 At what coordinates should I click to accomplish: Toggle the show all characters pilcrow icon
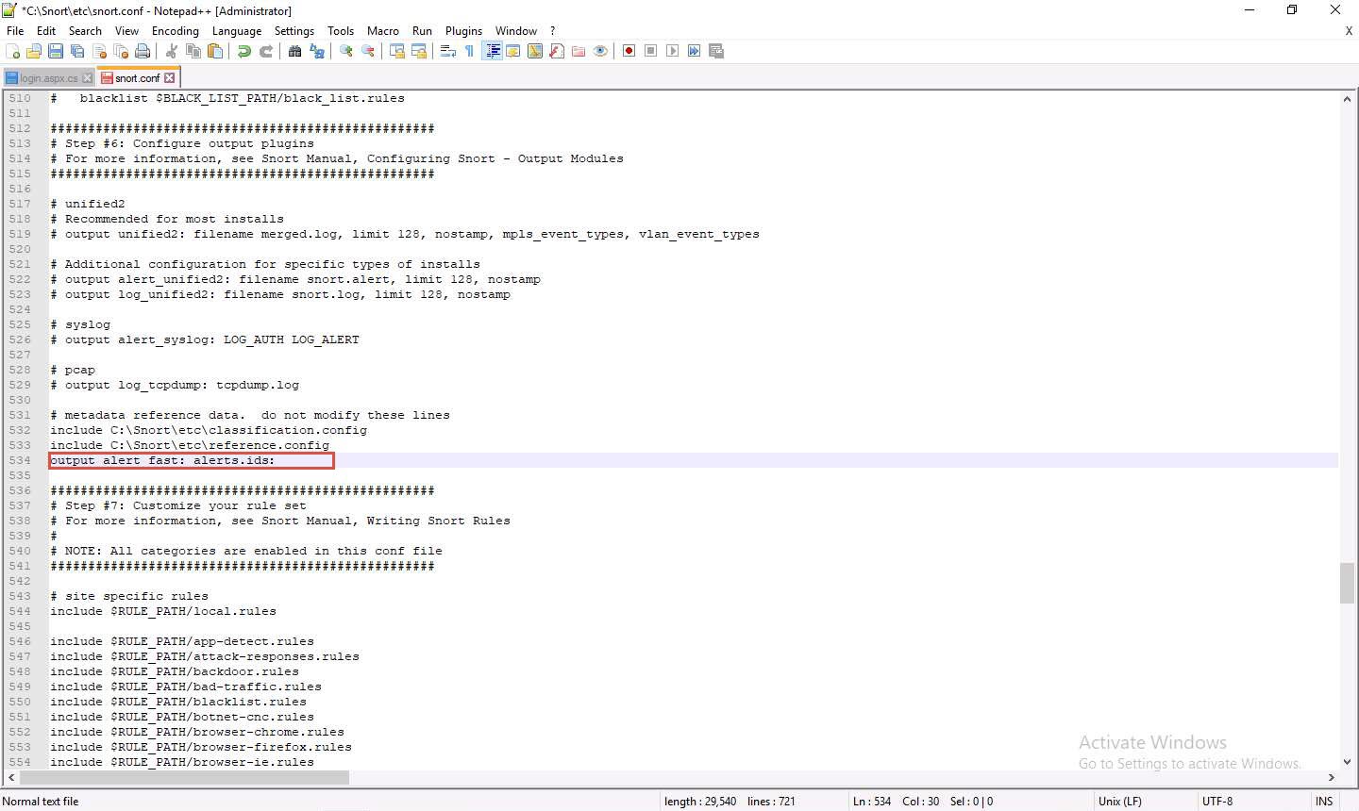[x=470, y=51]
